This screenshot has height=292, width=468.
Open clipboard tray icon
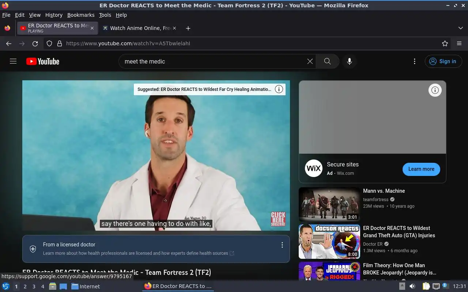[426, 286]
